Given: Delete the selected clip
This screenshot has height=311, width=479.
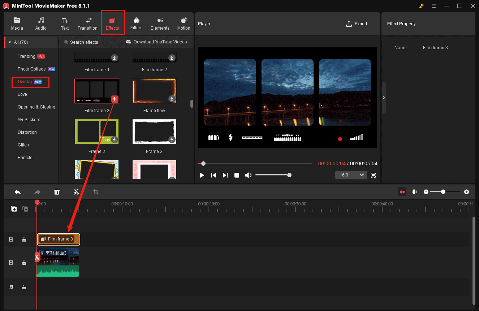Looking at the screenshot, I should 57,192.
